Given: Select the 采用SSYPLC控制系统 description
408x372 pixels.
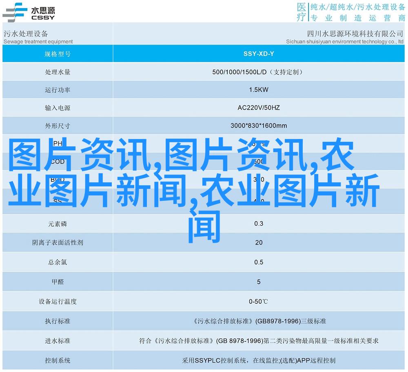Looking at the screenshot, I should point(259,361).
